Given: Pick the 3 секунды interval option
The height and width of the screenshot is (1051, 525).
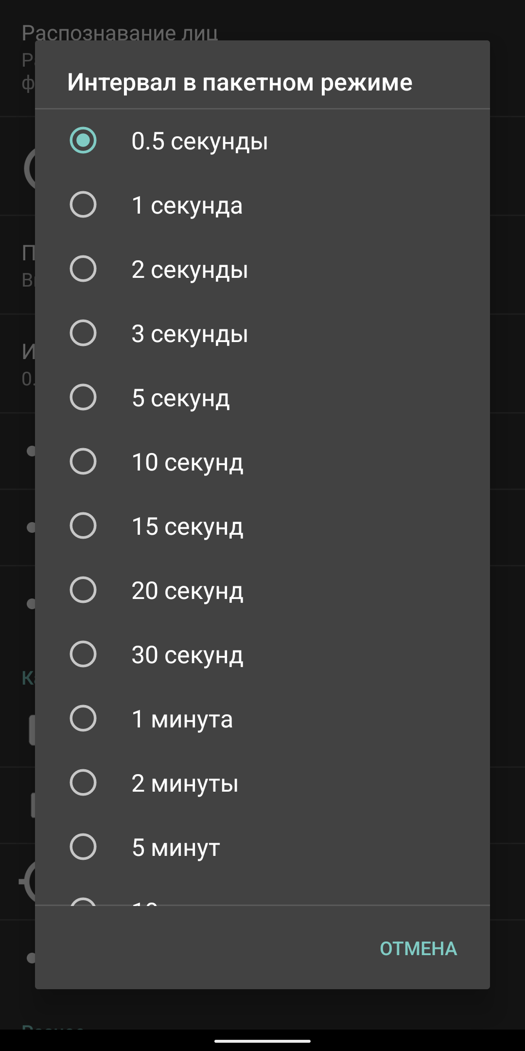Looking at the screenshot, I should (83, 333).
